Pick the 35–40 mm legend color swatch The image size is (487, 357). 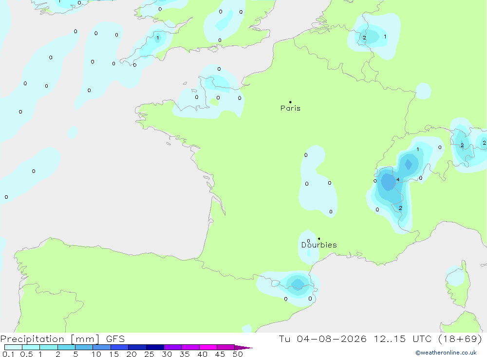click(190, 347)
